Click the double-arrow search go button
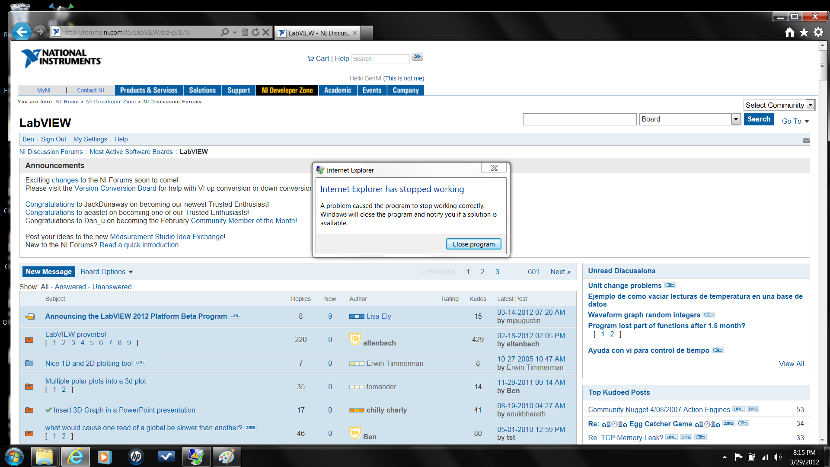This screenshot has width=830, height=467. point(417,57)
